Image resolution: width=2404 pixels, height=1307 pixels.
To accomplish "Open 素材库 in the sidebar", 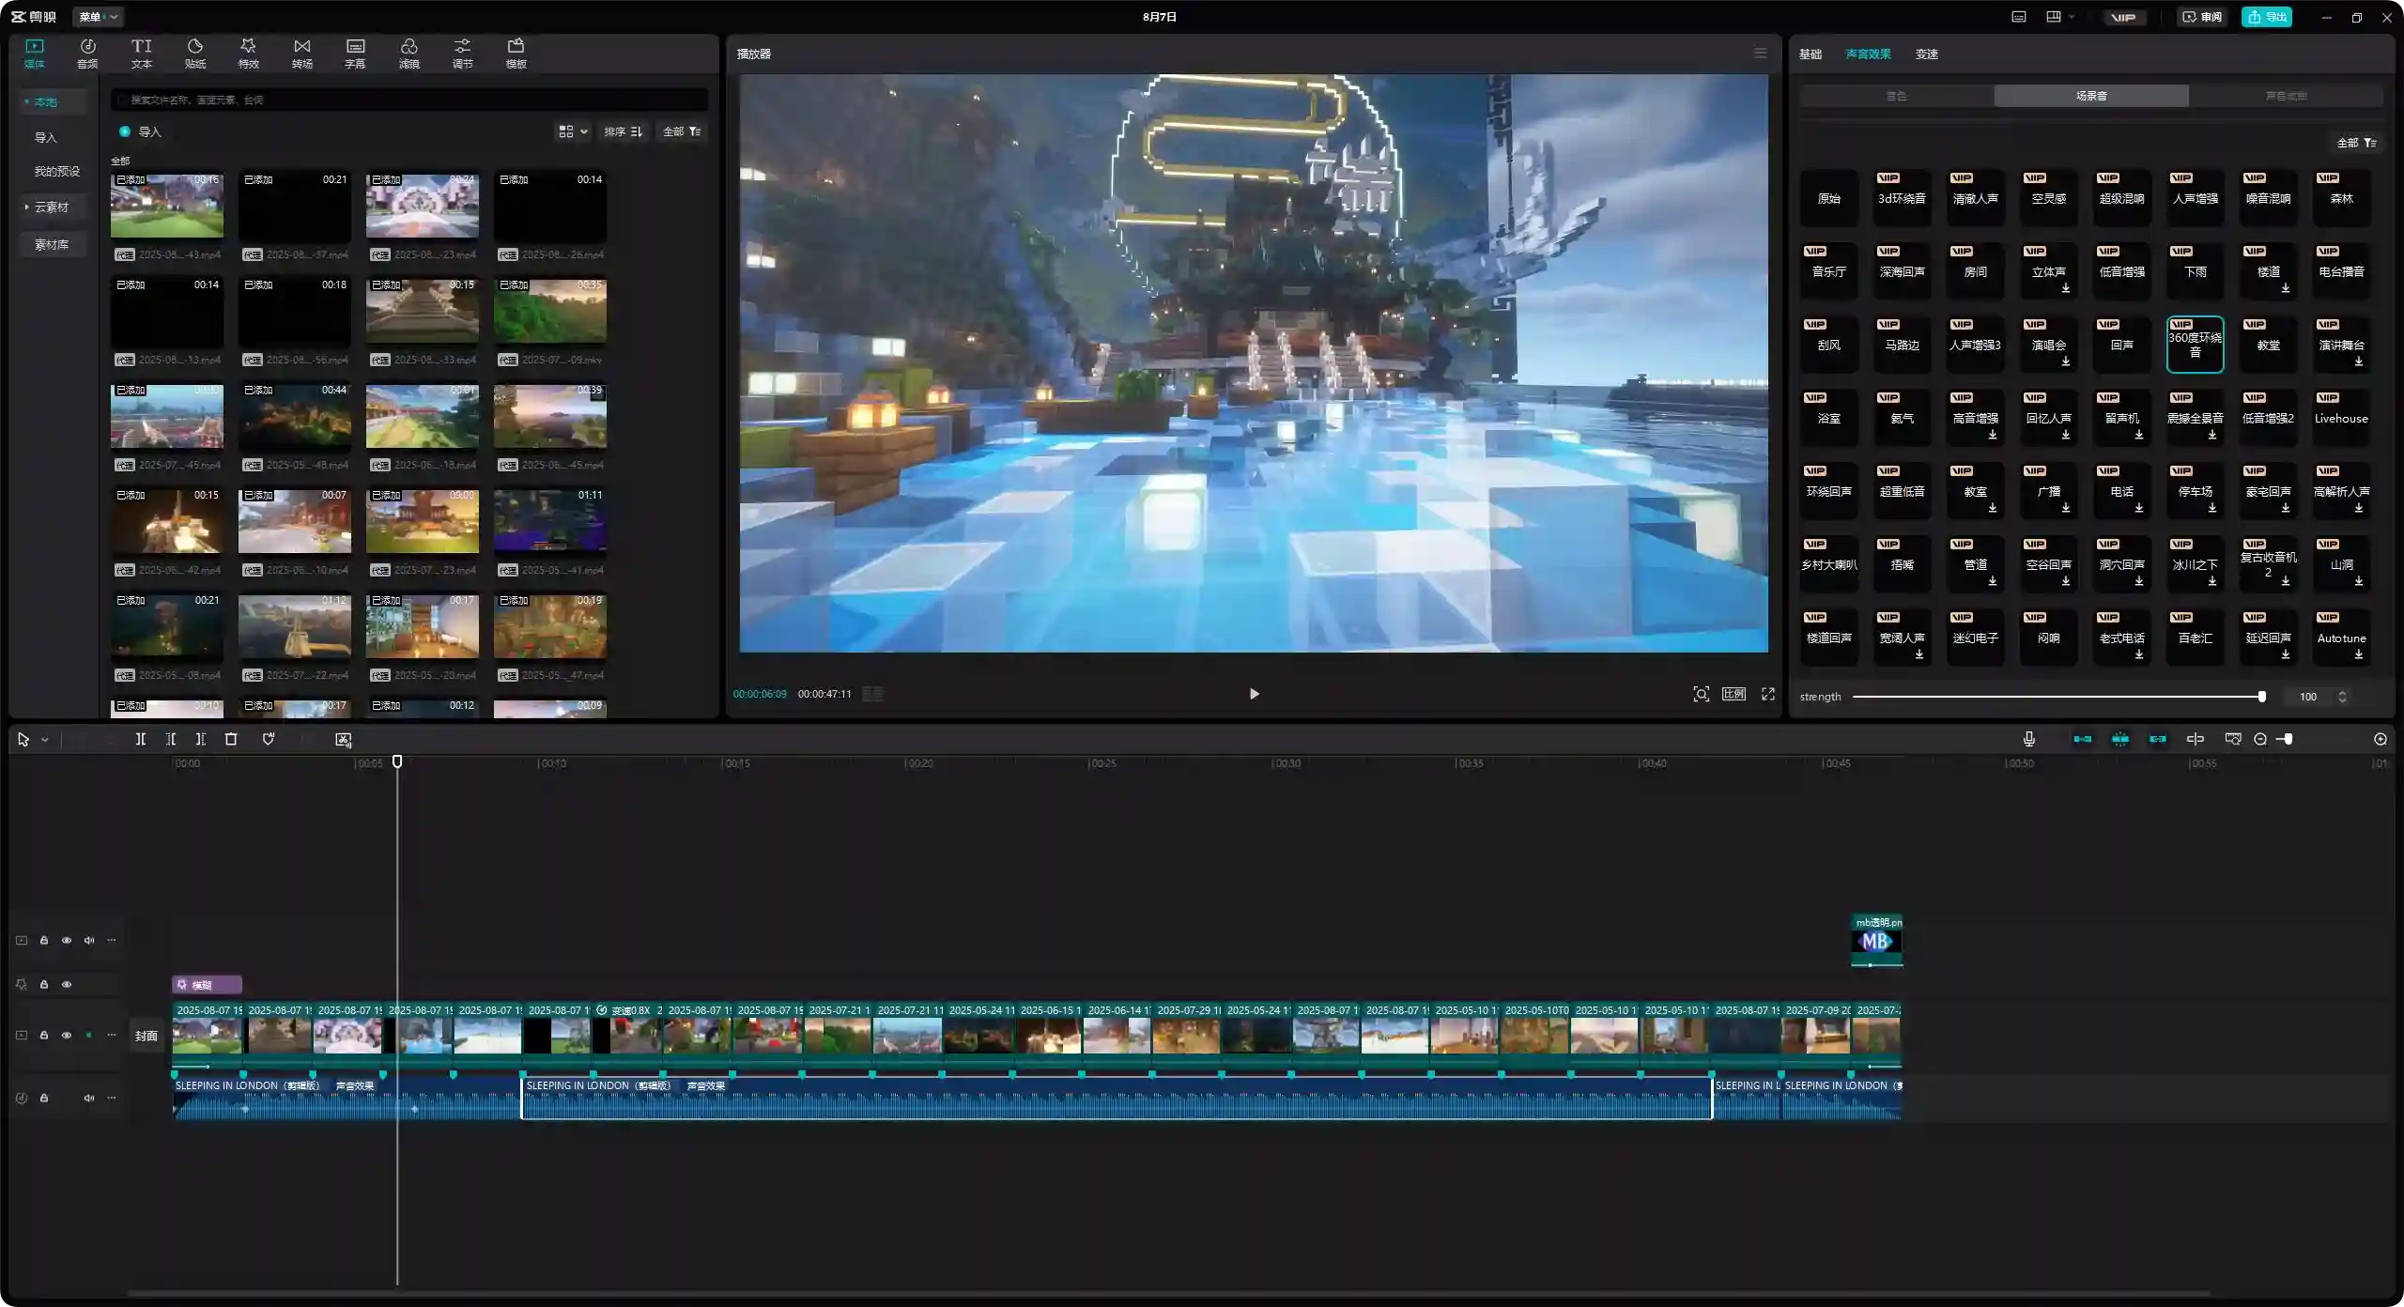I will tap(52, 244).
